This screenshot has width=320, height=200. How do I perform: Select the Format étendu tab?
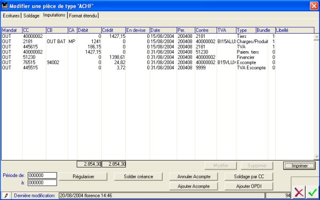pos(83,15)
